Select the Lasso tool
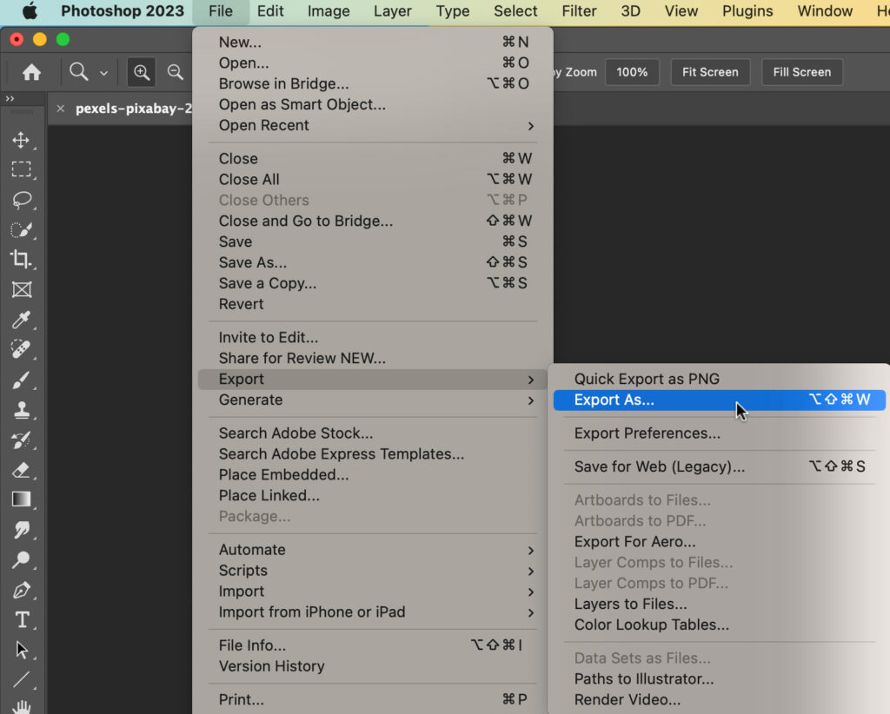This screenshot has height=714, width=890. 21,200
